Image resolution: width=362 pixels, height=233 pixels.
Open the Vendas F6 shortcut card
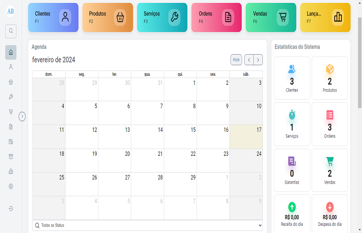pos(271,18)
